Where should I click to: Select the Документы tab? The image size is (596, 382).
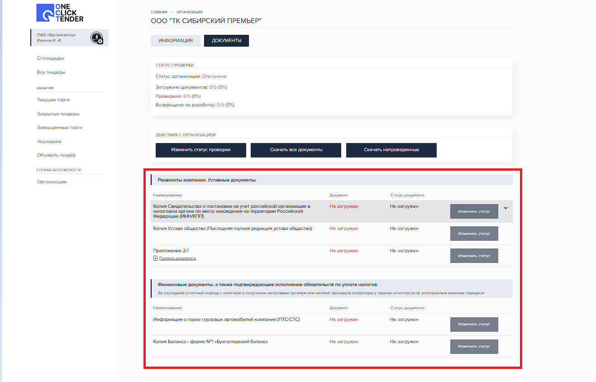[226, 41]
